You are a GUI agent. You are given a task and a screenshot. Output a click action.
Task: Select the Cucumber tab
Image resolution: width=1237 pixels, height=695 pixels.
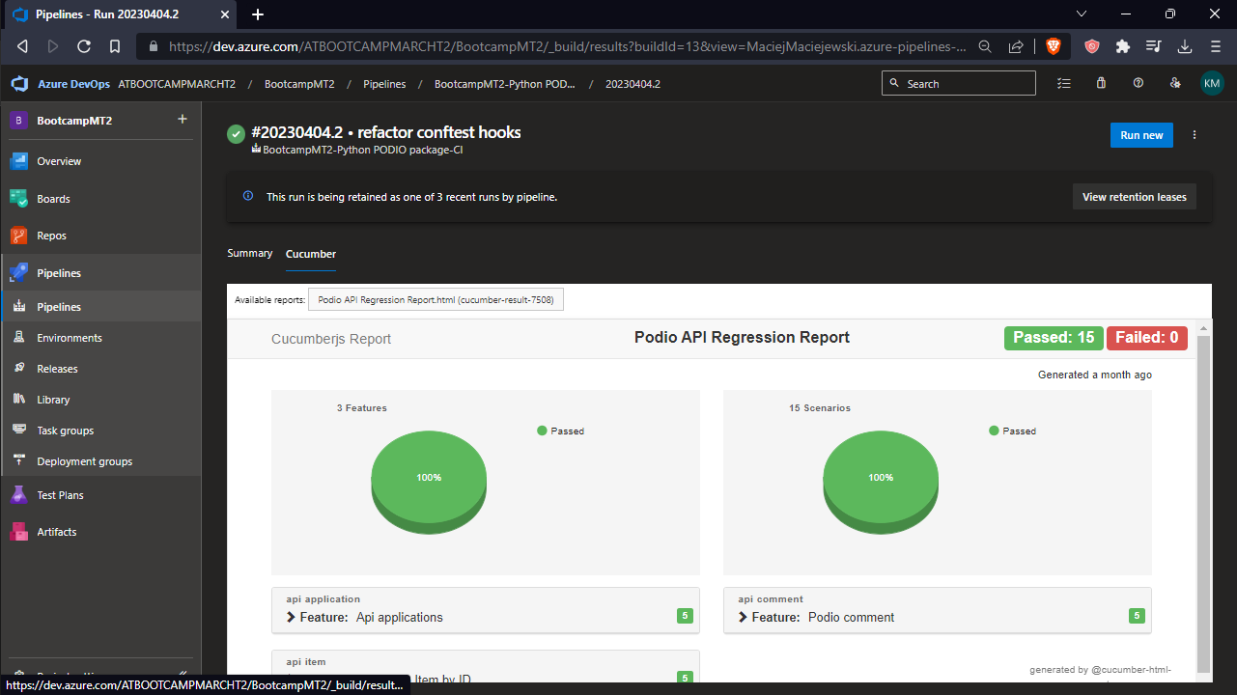click(x=310, y=253)
